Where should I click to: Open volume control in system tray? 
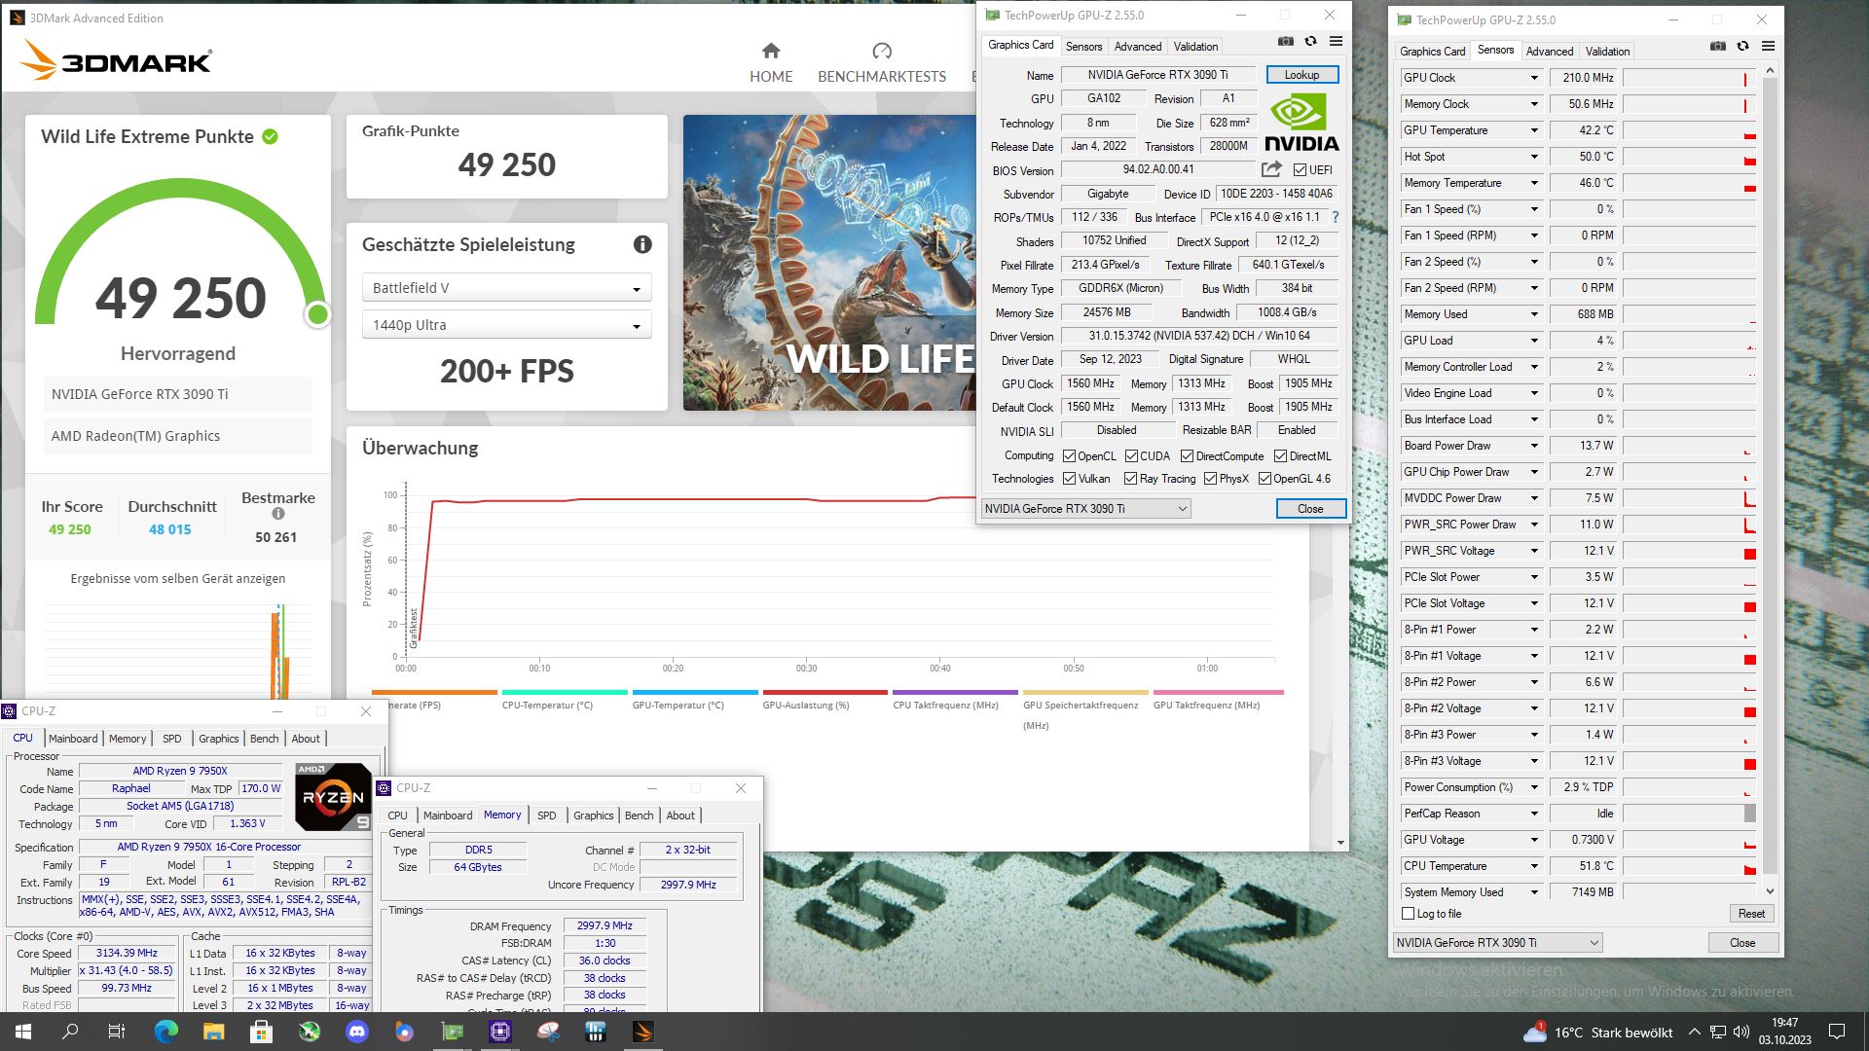point(1741,1033)
